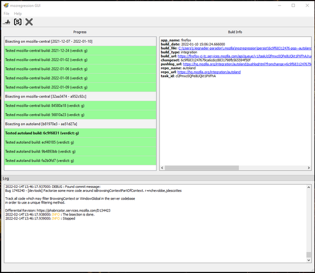315x273 pixels.
Task: Click build_type integration entry
Action: (179, 52)
